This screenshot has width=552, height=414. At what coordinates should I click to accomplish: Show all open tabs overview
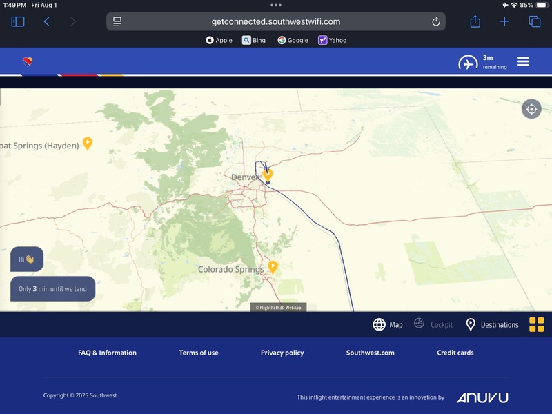pos(534,22)
